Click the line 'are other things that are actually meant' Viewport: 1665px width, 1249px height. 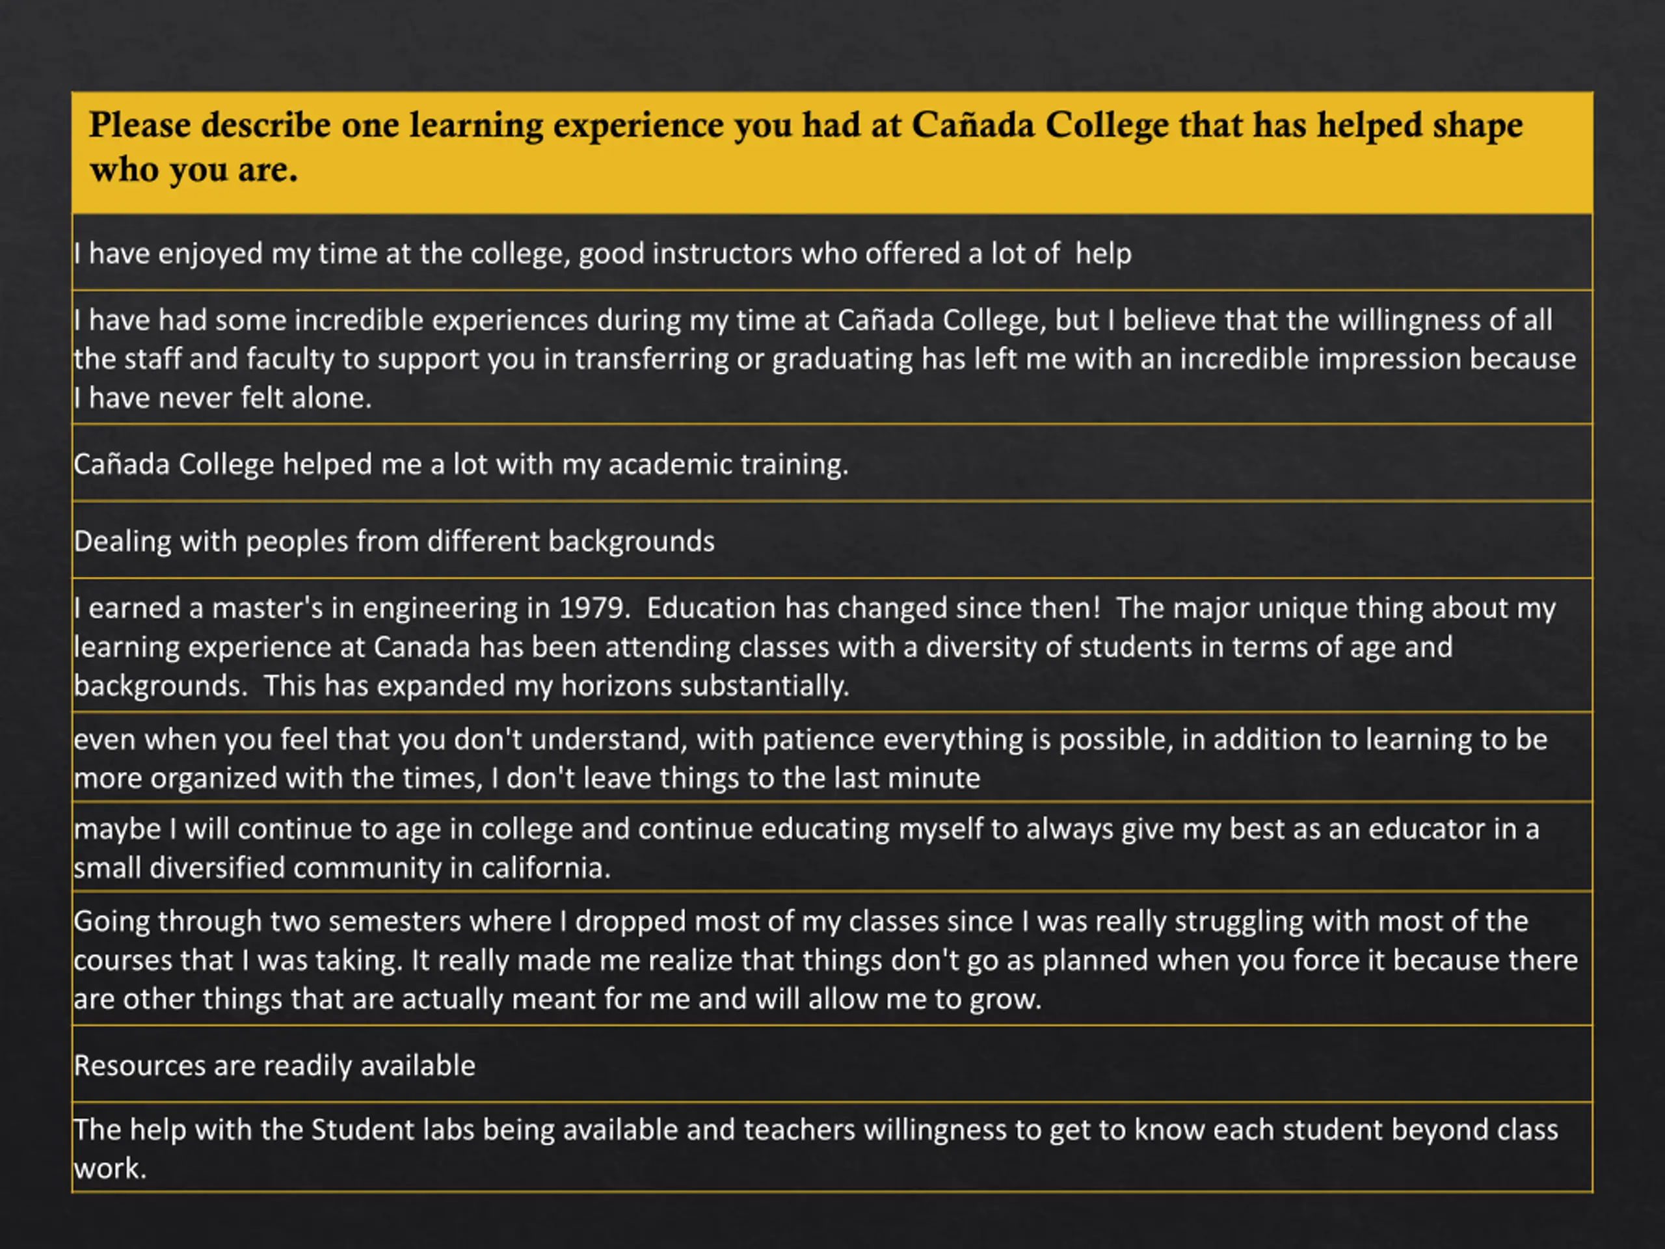[558, 999]
